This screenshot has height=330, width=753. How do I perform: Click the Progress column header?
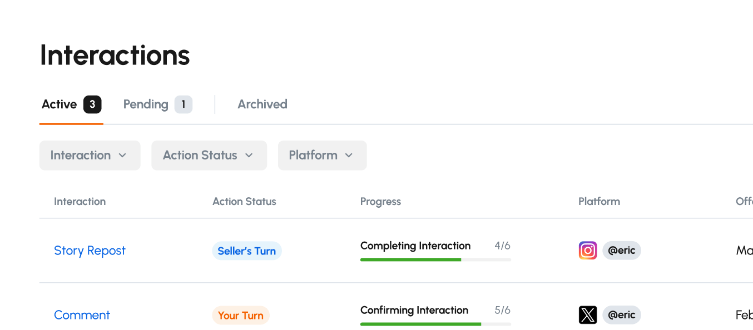tap(380, 202)
